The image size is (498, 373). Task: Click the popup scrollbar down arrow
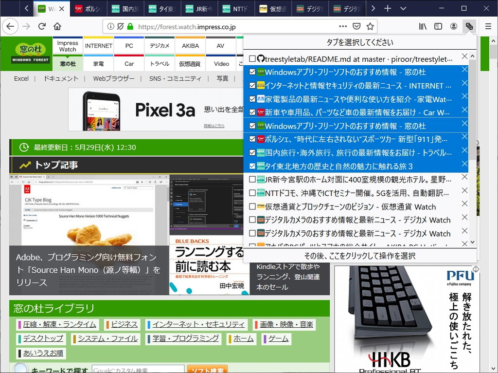click(x=472, y=242)
